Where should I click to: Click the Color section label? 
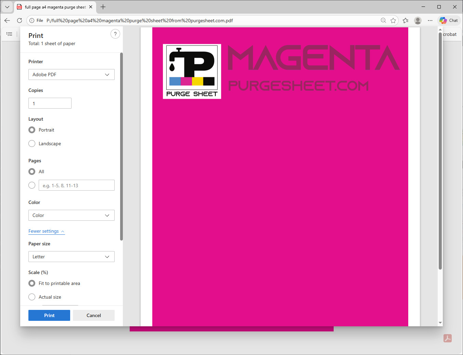(x=34, y=202)
